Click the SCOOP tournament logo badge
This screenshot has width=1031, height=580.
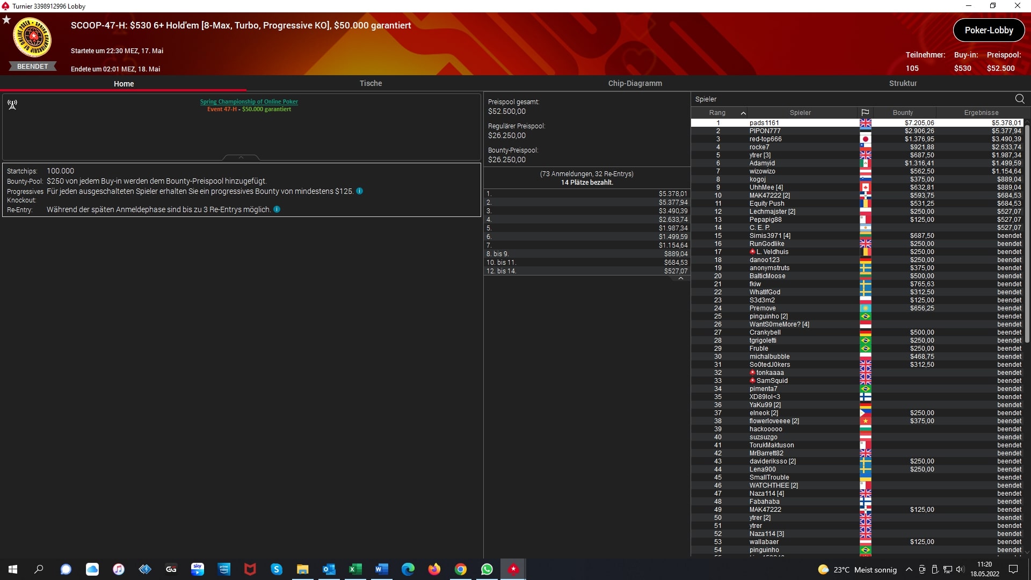[x=32, y=38]
